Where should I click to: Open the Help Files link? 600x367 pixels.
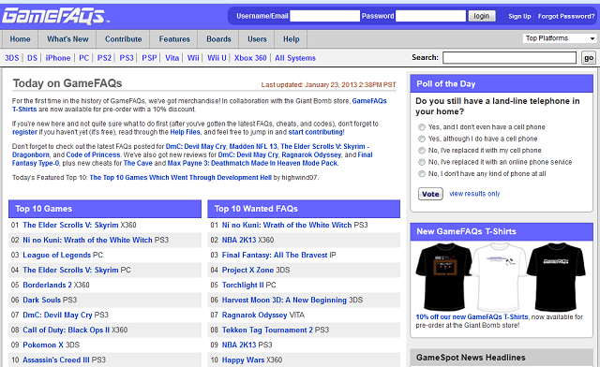coord(186,132)
